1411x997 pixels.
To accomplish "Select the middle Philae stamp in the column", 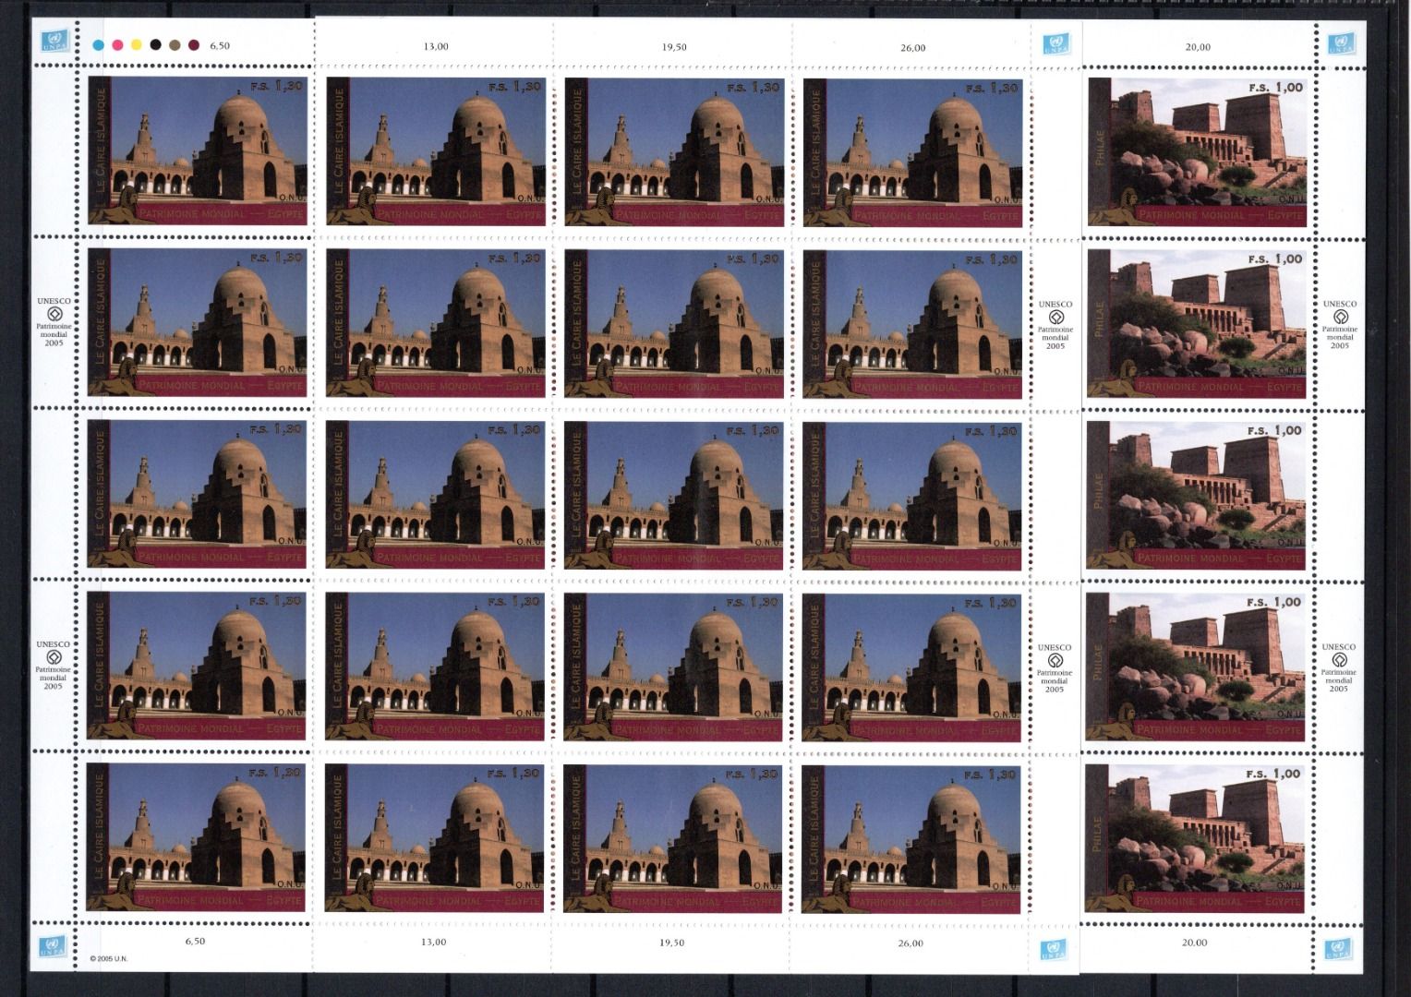I will click(1196, 496).
